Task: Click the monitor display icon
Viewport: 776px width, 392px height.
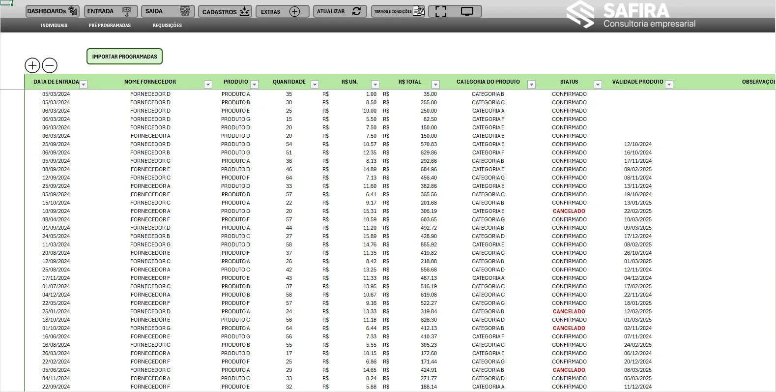Action: point(467,11)
